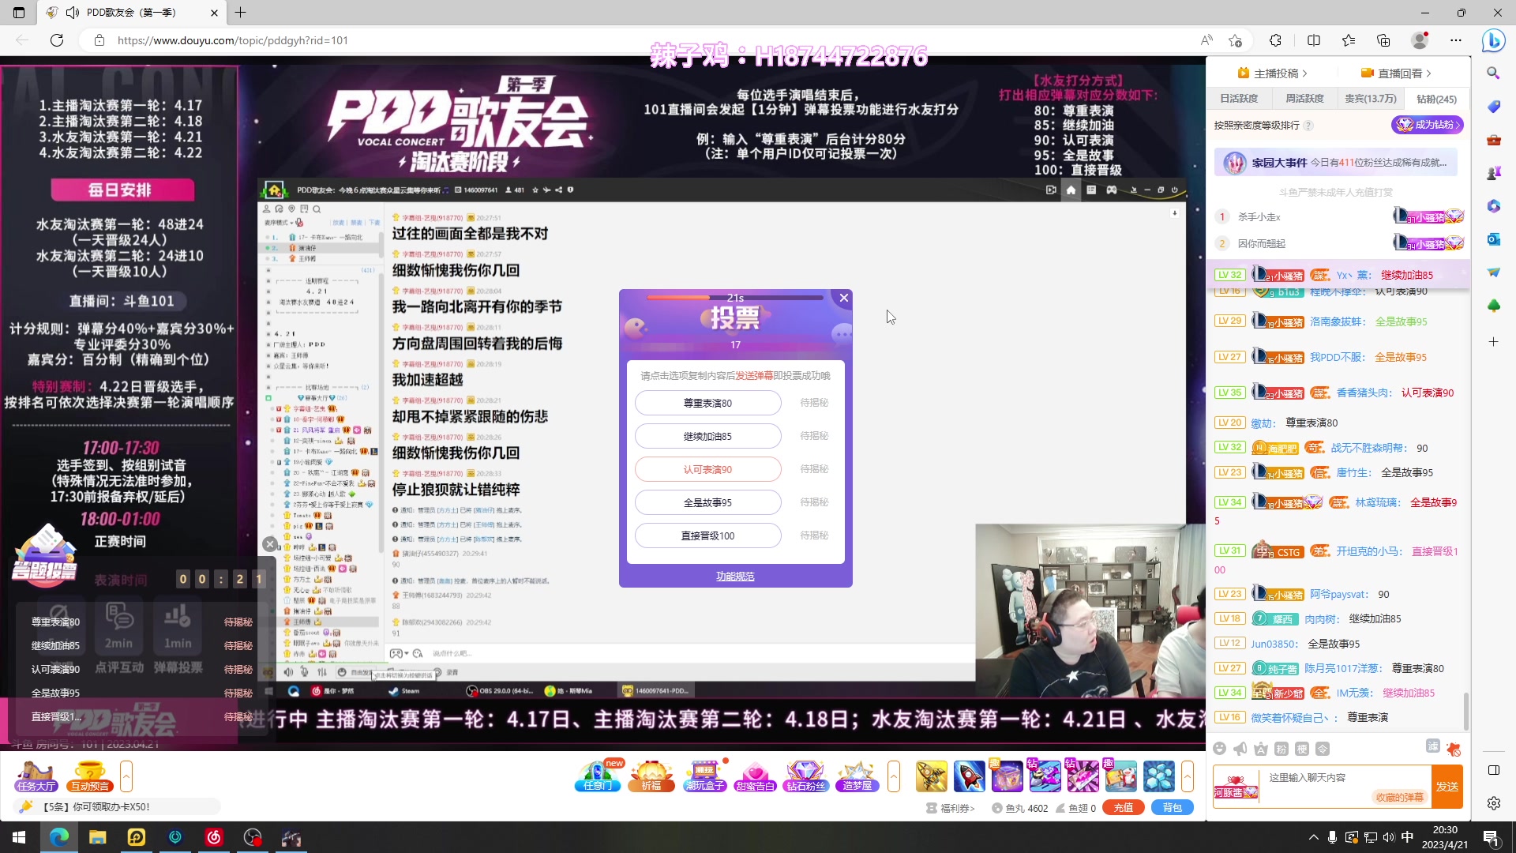1516x853 pixels.
Task: Select the PDD歌友会 browser tab
Action: [x=132, y=13]
